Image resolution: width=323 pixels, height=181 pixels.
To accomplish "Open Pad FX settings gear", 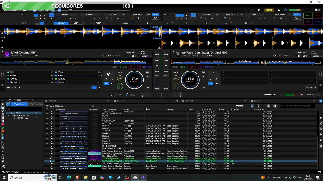I will 19,87.
